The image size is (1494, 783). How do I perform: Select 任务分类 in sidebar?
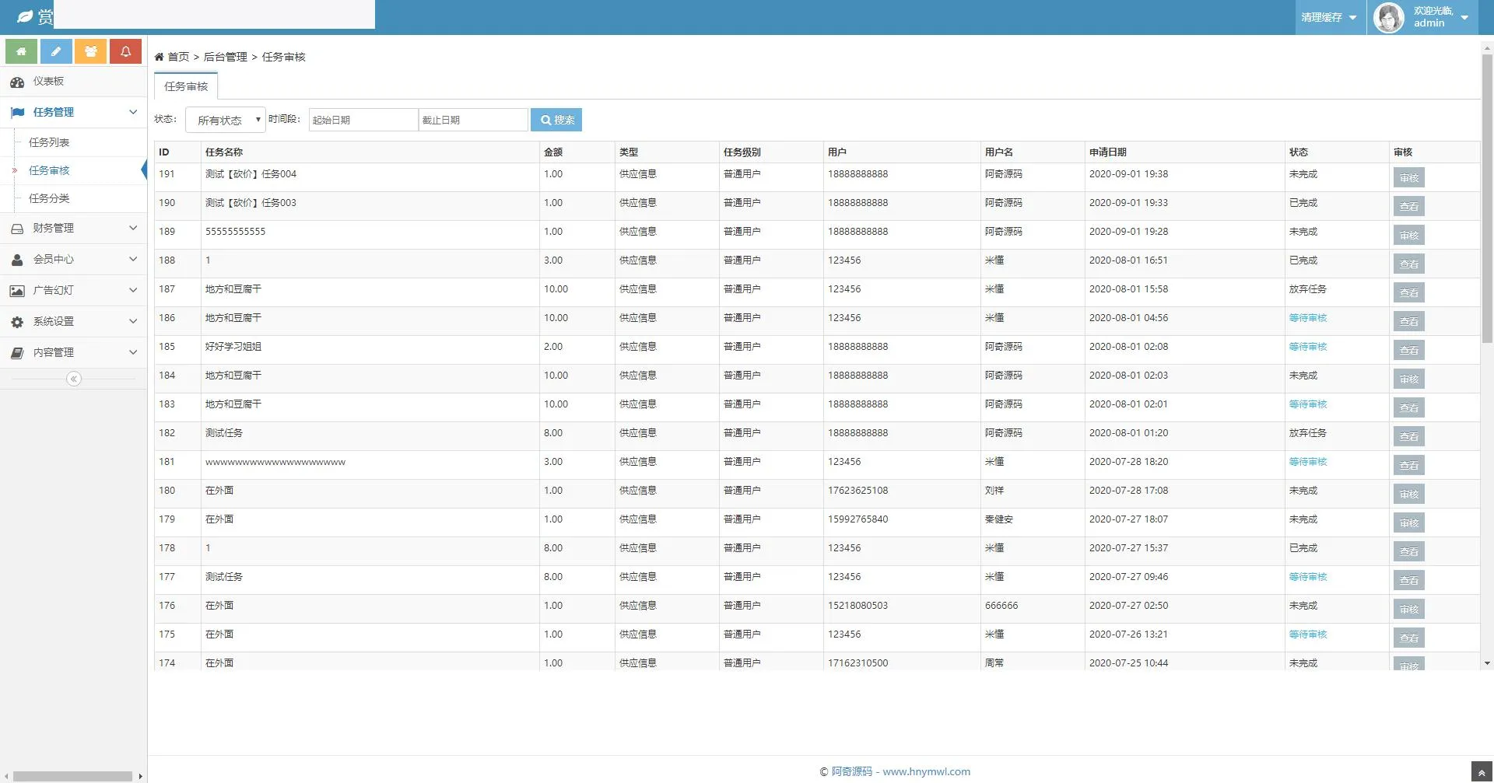(x=49, y=198)
